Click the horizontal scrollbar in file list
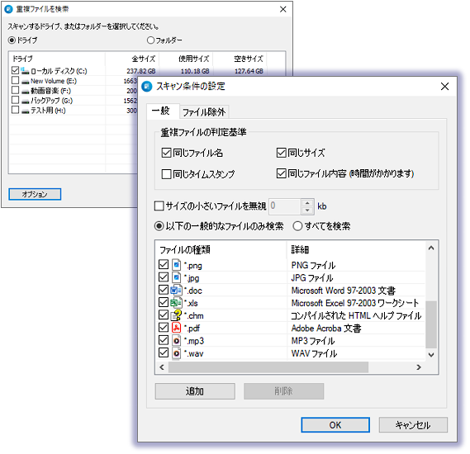Screen dimensions: 470x454 (268, 367)
